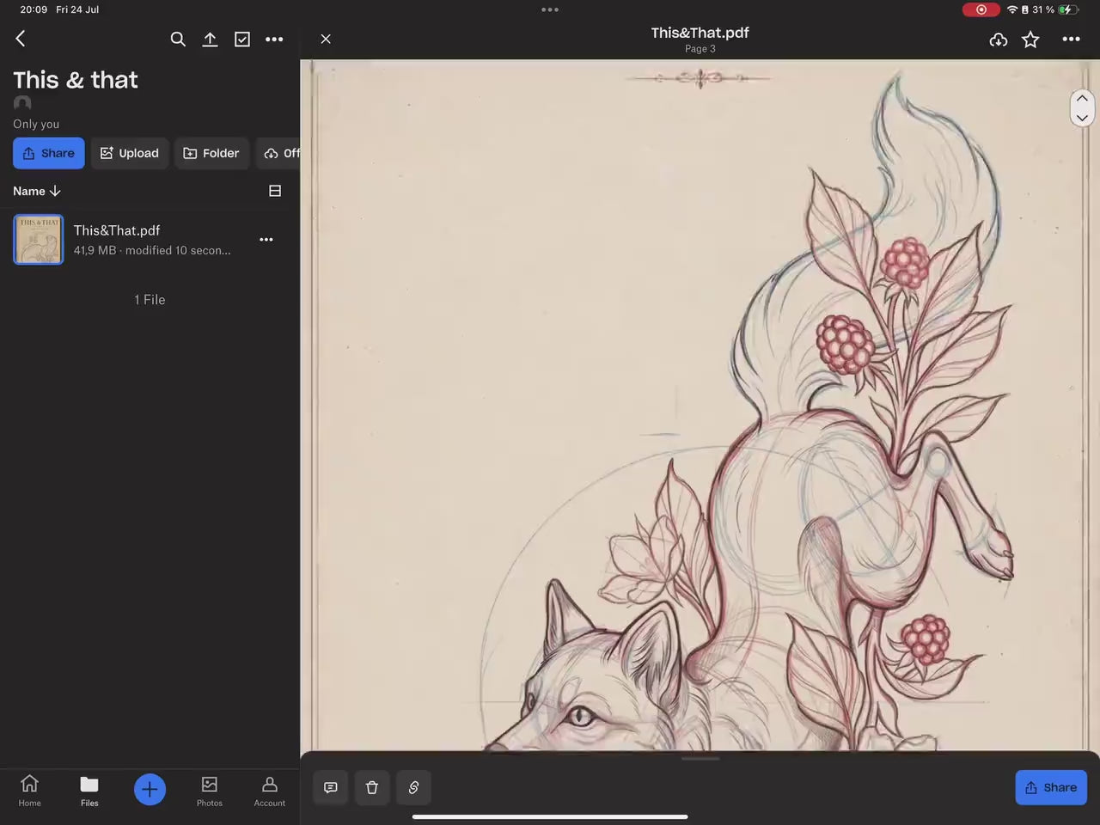Image resolution: width=1100 pixels, height=825 pixels.
Task: Enable multi-select with the checkmark icon
Action: (242, 40)
